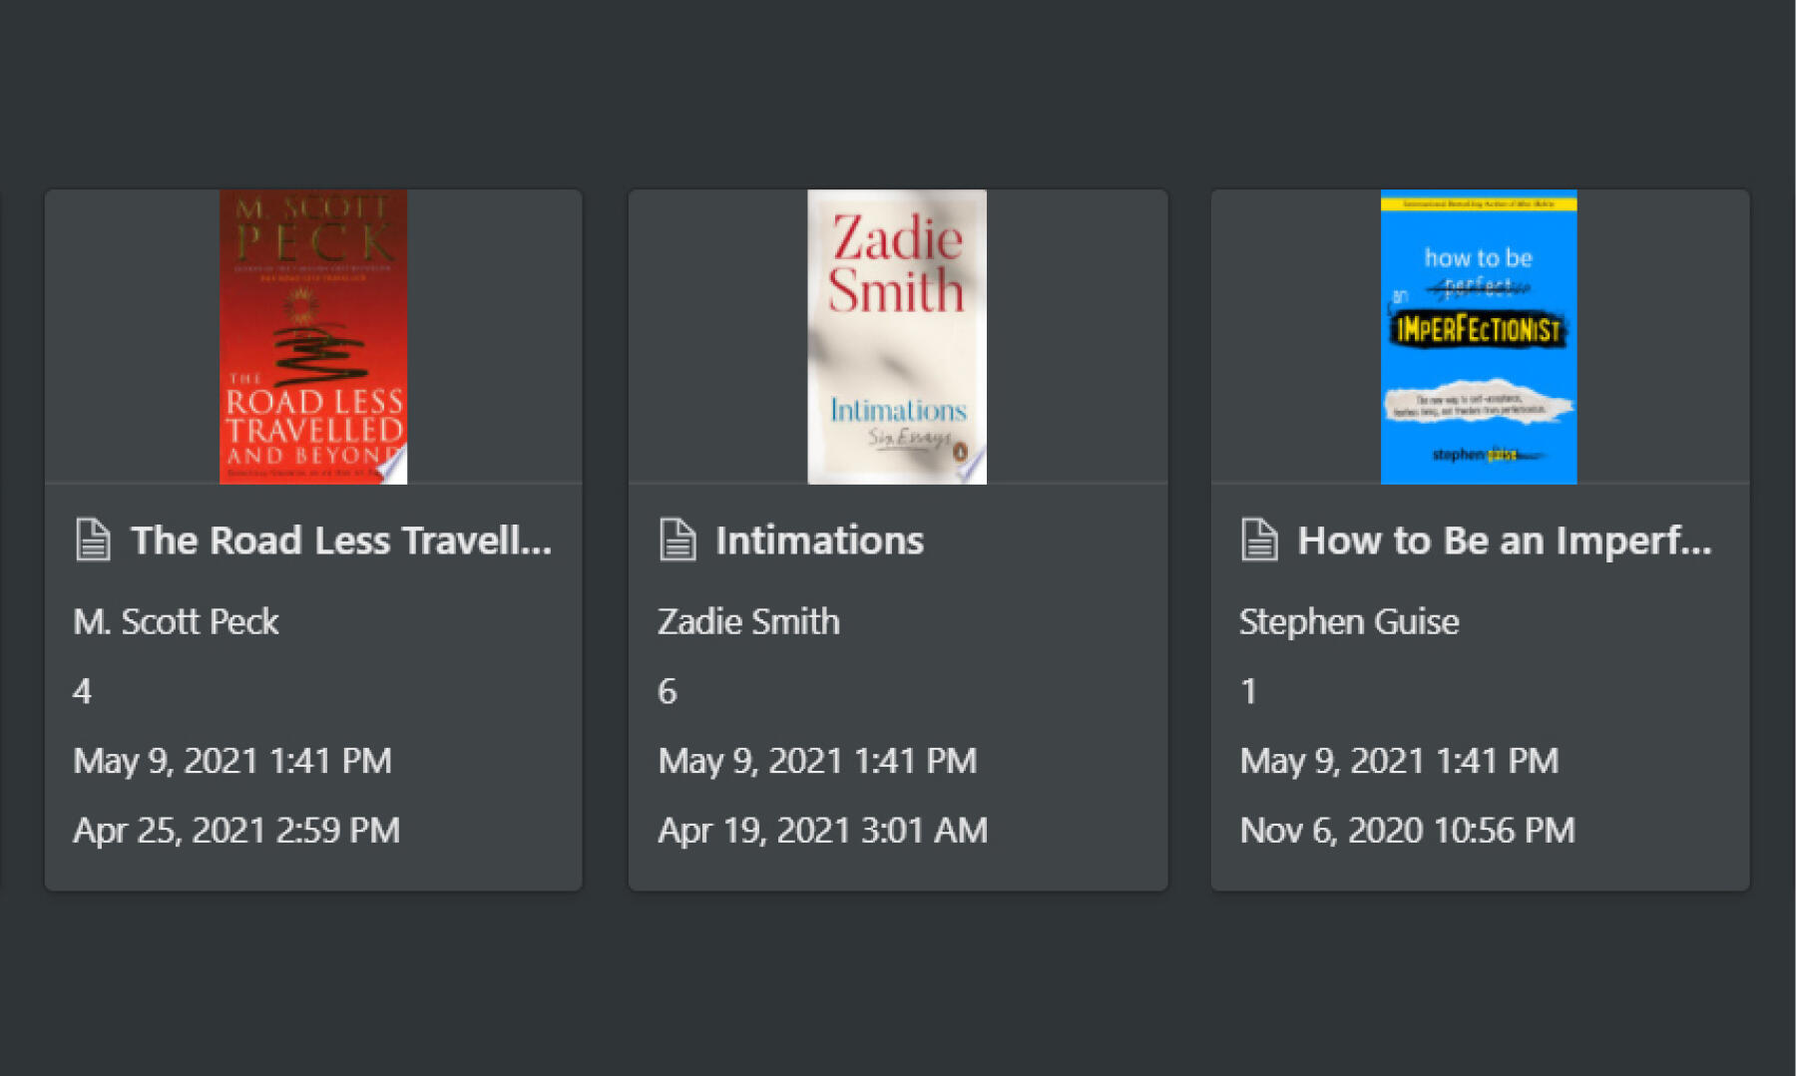Click the number 6 on Intimations card
This screenshot has width=1796, height=1076.
tap(668, 691)
